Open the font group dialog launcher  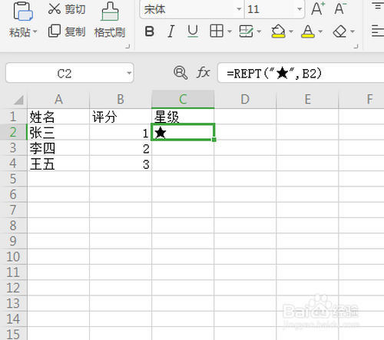coord(356,46)
